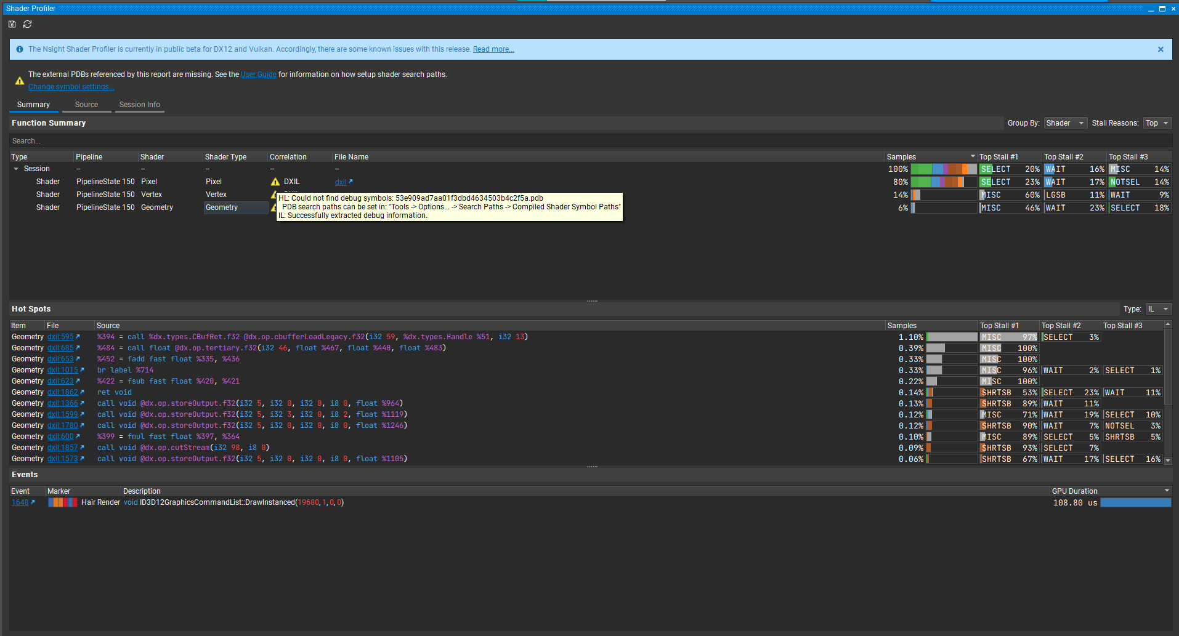This screenshot has height=636, width=1179.
Task: Open the Stall Reasons Top dropdown
Action: click(1157, 123)
